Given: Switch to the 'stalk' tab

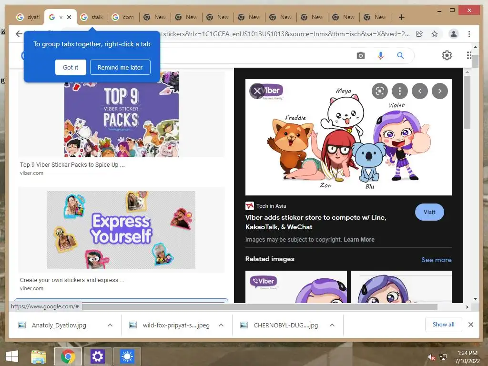Looking at the screenshot, I should [x=92, y=17].
